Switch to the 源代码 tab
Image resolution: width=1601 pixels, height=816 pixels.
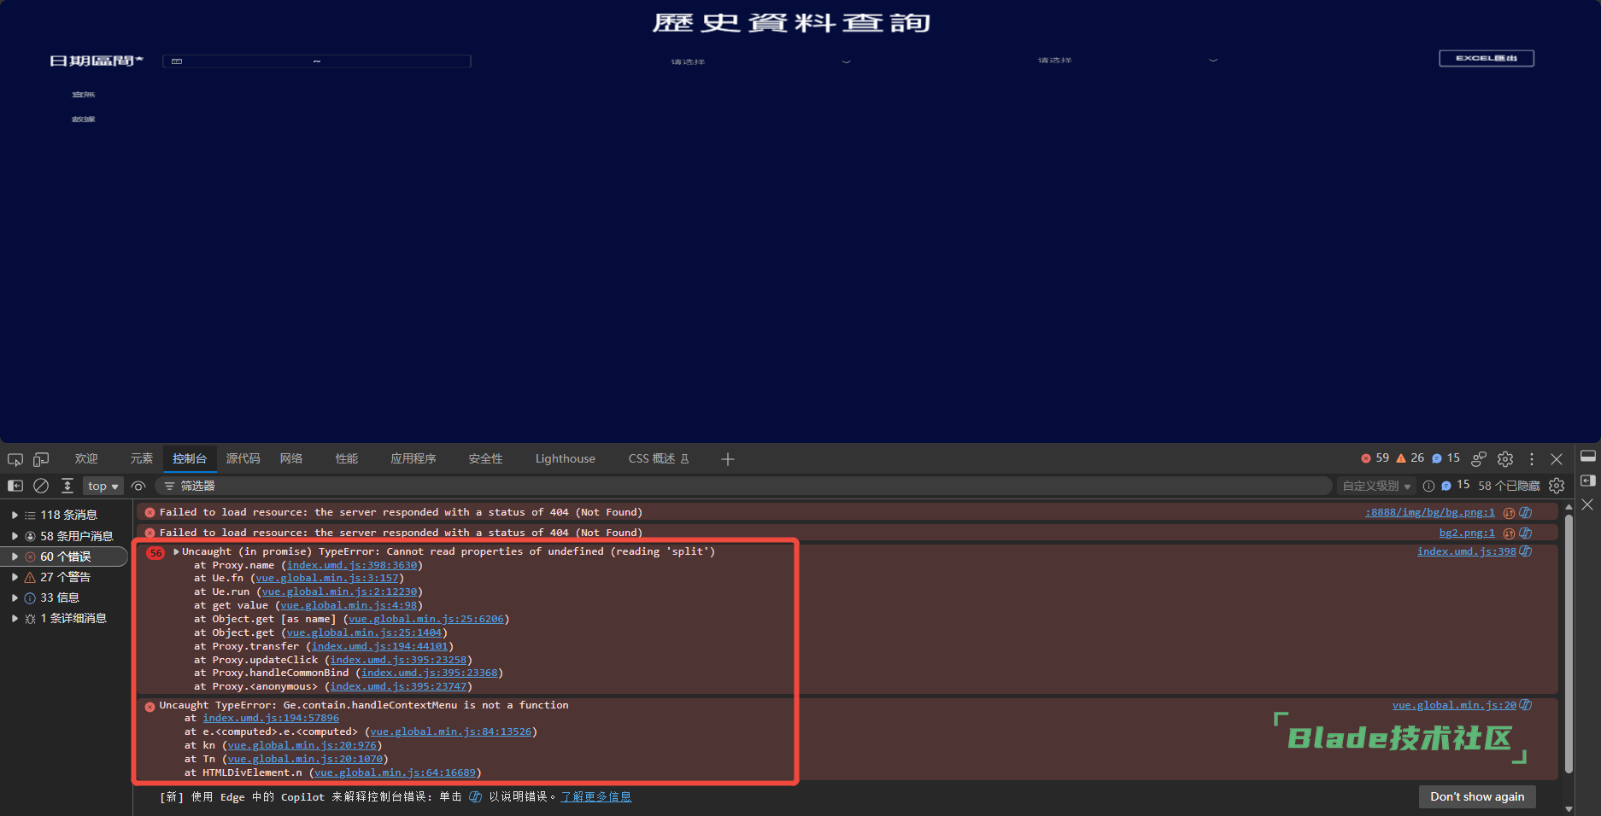coord(243,459)
